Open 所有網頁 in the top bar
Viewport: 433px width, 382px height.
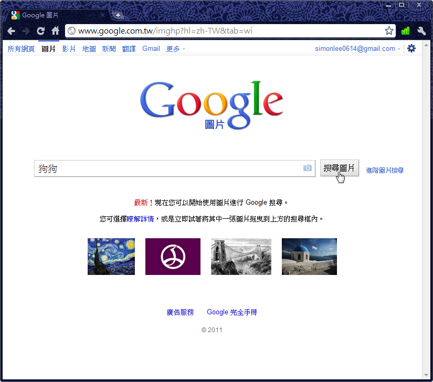(22, 49)
